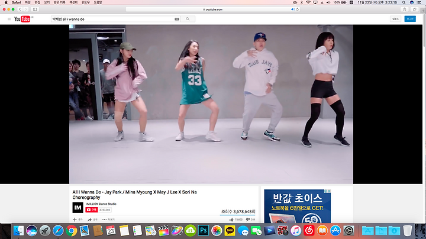Screen dimensions: 426x239
Task: Open the Safari menu in menu bar
Action: click(x=17, y=2)
